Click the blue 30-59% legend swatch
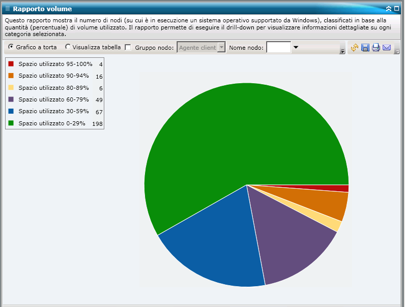 click(11, 111)
